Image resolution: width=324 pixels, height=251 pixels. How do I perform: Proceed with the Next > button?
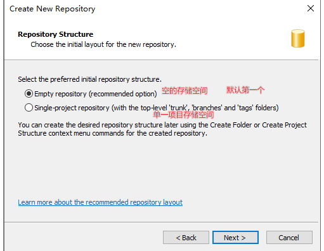pos(235,238)
